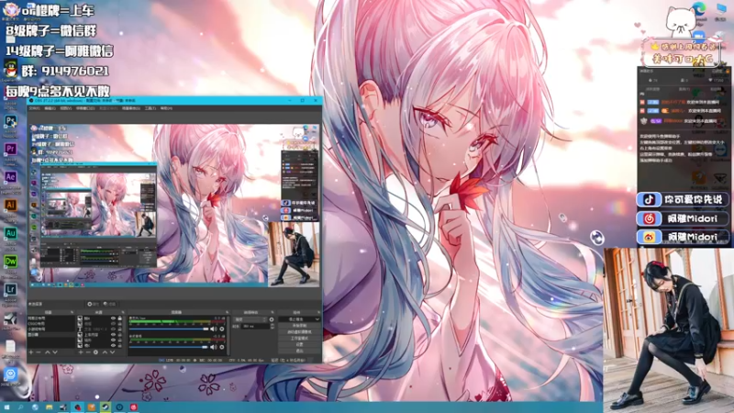
Task: Toggle visibility of the topmost source
Action: click(x=113, y=318)
